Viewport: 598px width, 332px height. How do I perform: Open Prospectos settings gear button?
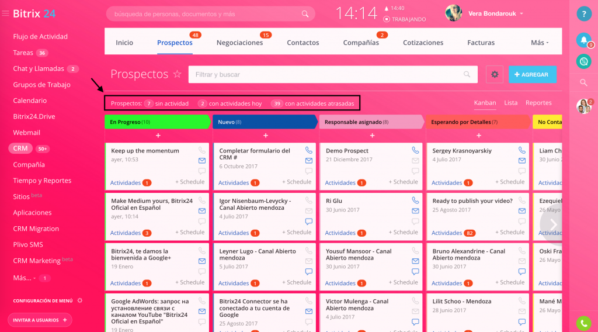[495, 74]
